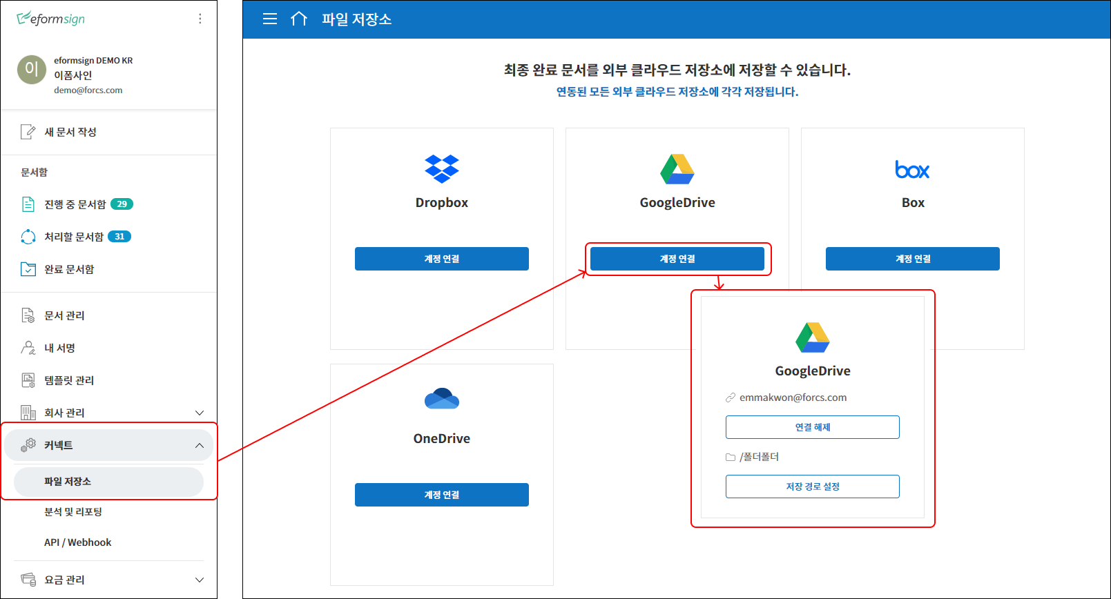Screen dimensions: 1111x599
Task: Click the Dropbox logo
Action: pyautogui.click(x=442, y=169)
